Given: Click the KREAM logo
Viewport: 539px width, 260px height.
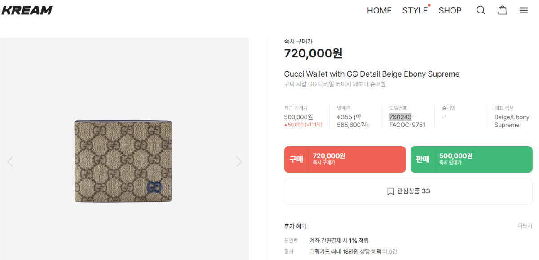Looking at the screenshot, I should tap(27, 10).
